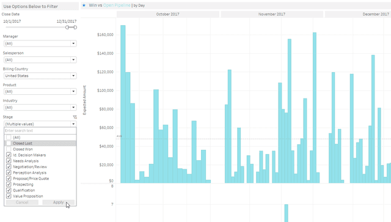Image resolution: width=391 pixels, height=222 pixels.
Task: Open the Product filter dropdown
Action: 40,91
